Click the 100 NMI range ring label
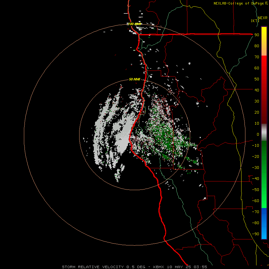This screenshot has width=269, height=269. pyautogui.click(x=135, y=24)
